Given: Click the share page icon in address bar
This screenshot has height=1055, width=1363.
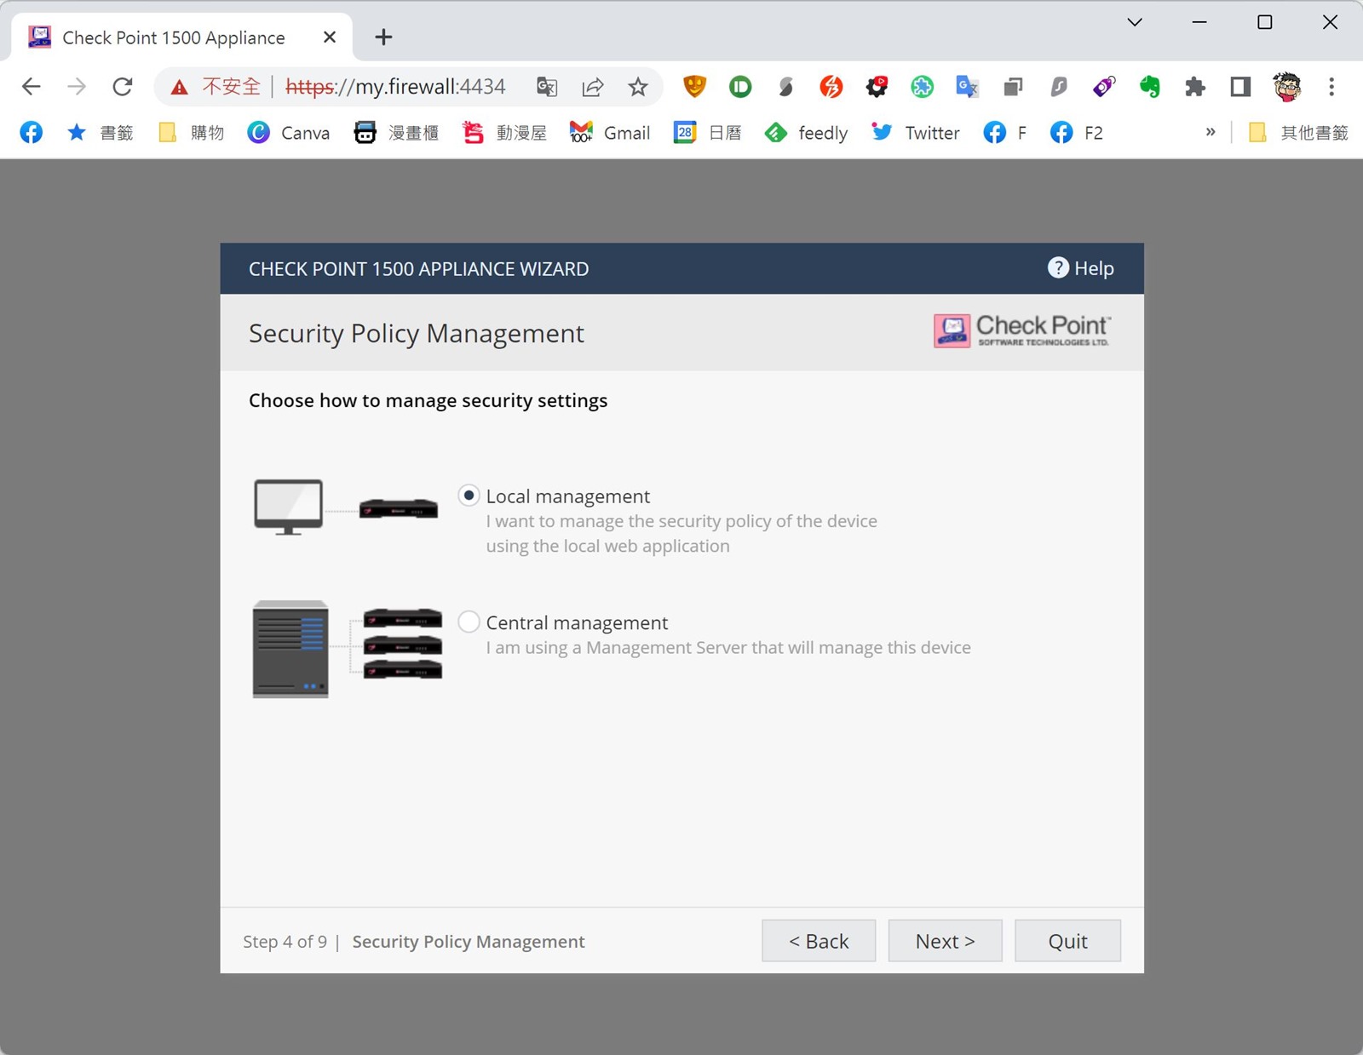Looking at the screenshot, I should [x=593, y=87].
